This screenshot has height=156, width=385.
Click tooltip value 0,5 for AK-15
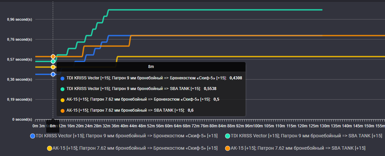216,99
